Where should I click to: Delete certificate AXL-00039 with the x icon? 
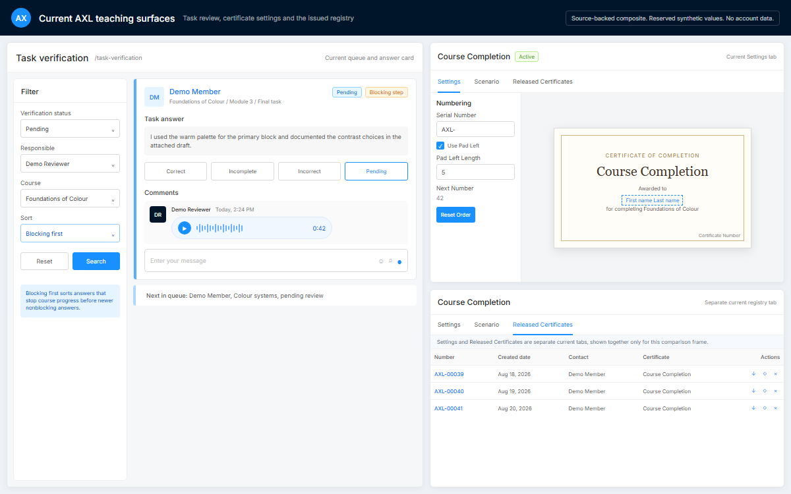pyautogui.click(x=775, y=373)
